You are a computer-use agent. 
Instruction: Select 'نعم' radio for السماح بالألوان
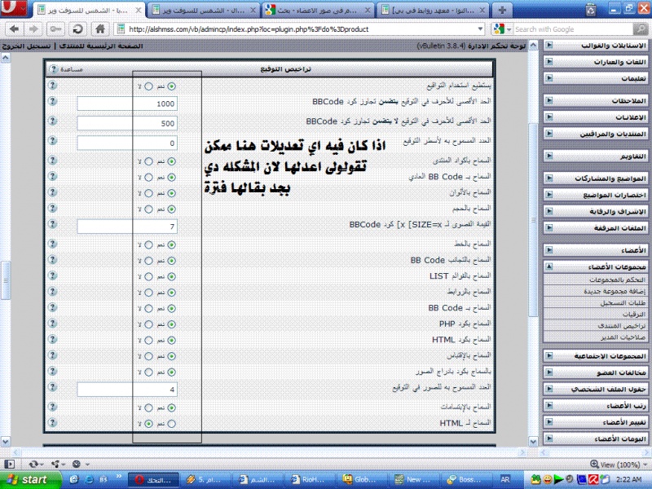[171, 193]
